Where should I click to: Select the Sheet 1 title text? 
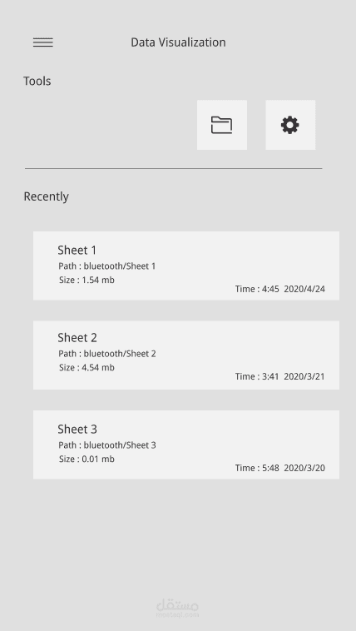77,251
